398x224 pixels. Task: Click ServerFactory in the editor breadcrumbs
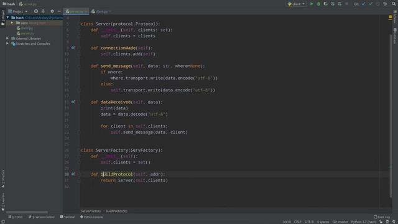click(91, 211)
